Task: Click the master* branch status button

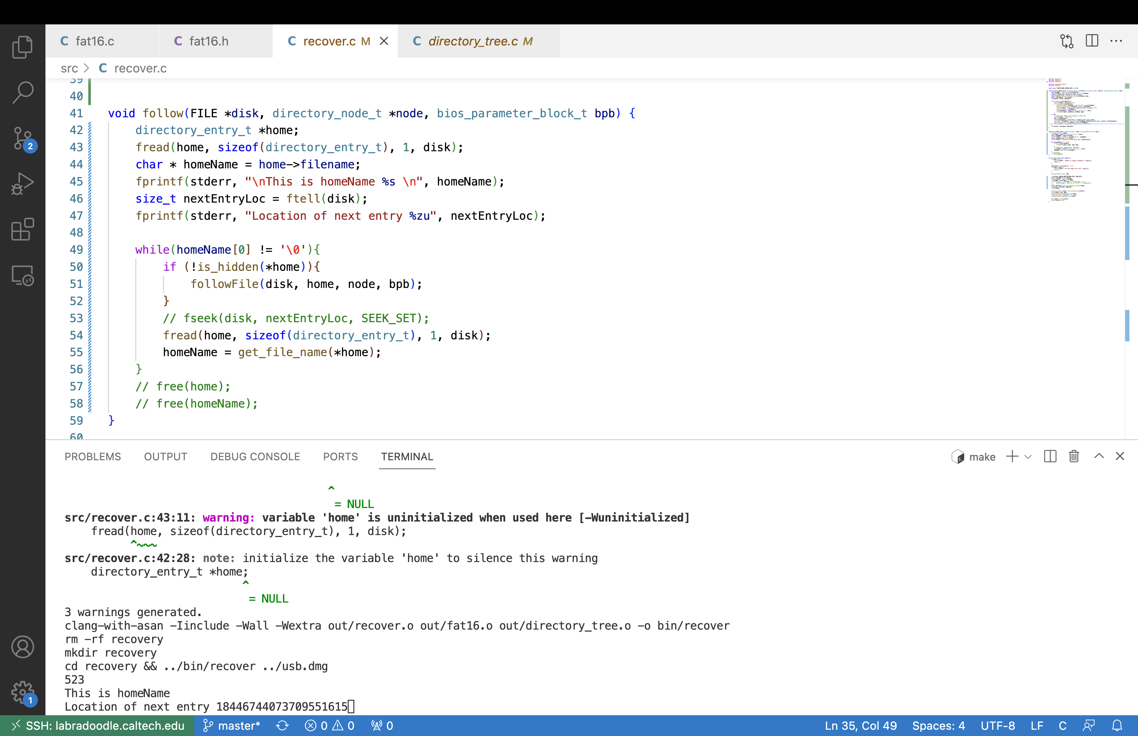Action: point(232,725)
